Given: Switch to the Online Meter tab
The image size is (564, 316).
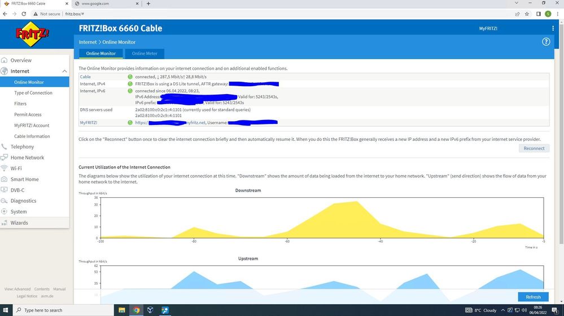Looking at the screenshot, I should [x=145, y=54].
